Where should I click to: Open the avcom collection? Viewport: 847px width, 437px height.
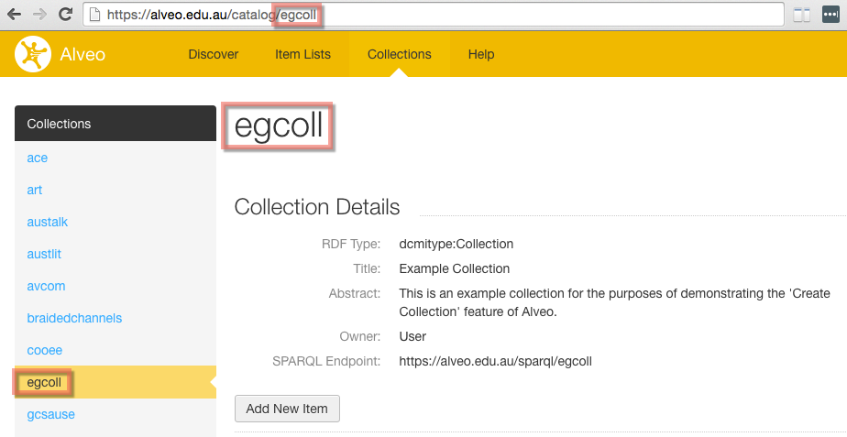47,286
